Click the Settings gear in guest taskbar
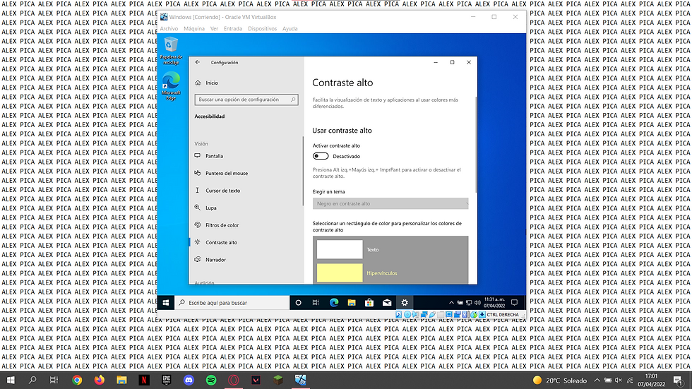 click(x=405, y=303)
